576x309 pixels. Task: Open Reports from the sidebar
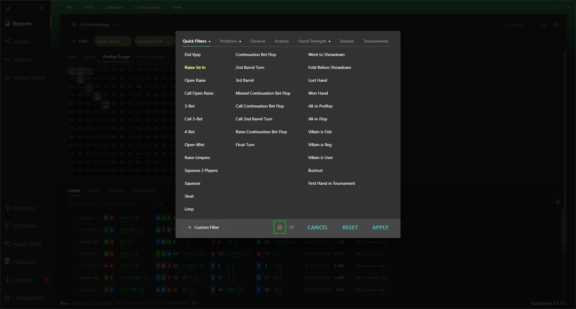click(22, 24)
